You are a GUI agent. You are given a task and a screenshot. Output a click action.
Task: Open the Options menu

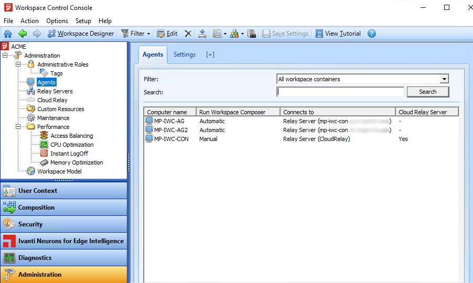[x=57, y=21]
